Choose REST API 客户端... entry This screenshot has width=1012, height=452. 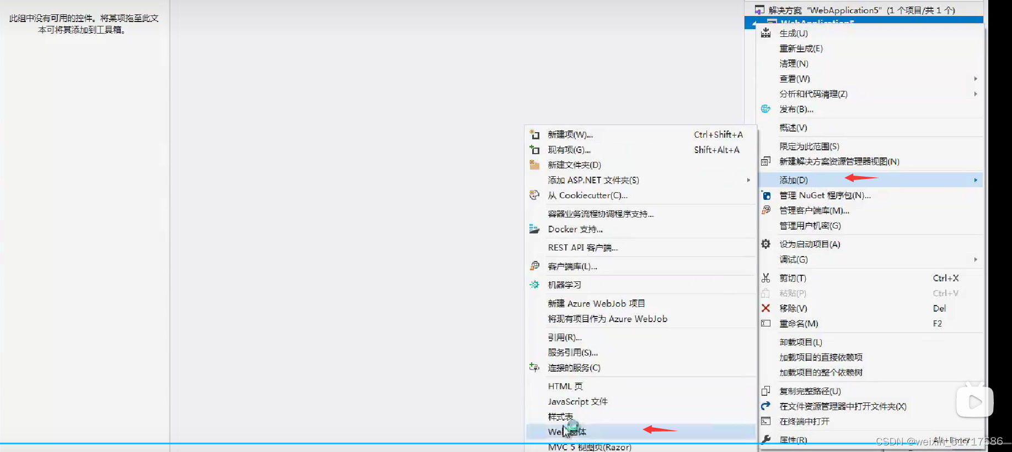tap(583, 248)
